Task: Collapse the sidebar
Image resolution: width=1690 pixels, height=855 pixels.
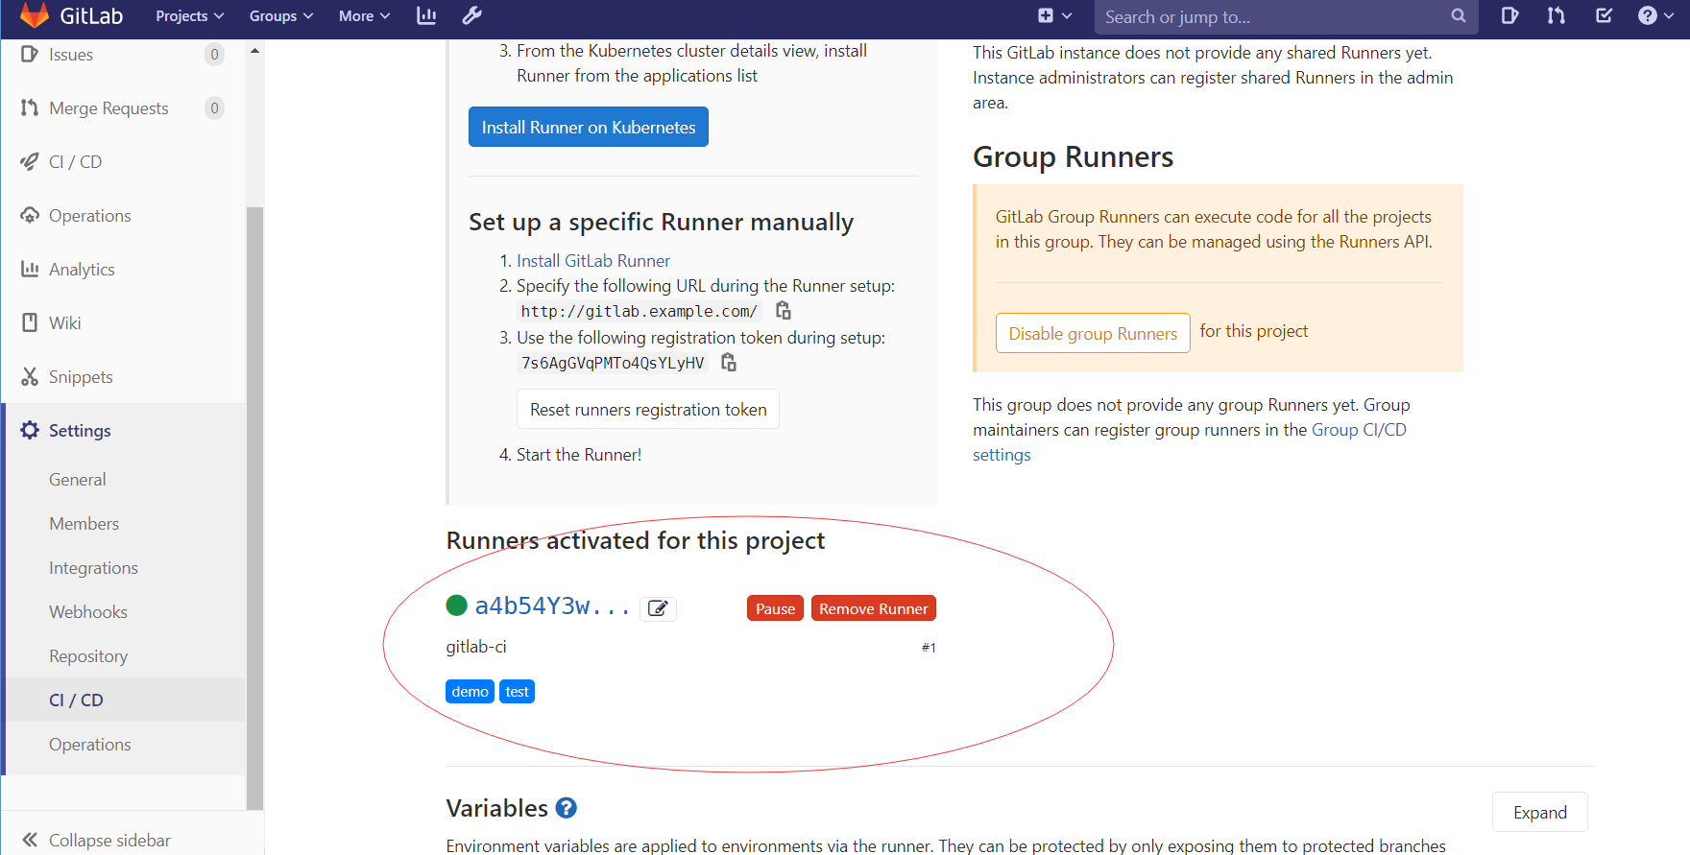Action: click(x=96, y=840)
